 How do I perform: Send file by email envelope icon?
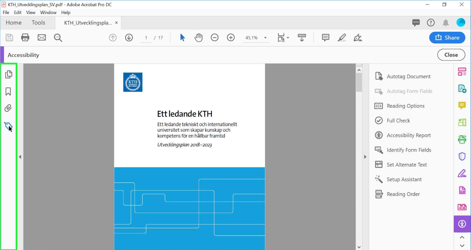click(x=42, y=38)
